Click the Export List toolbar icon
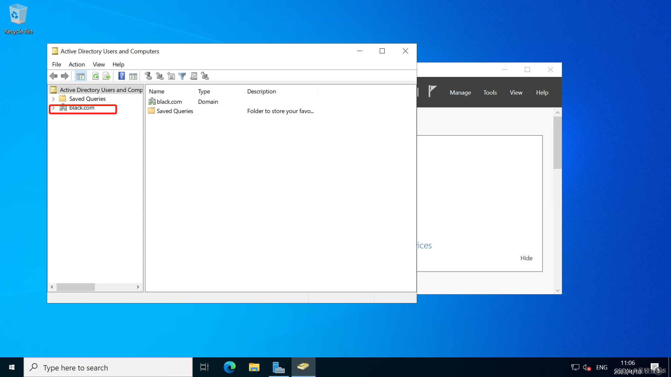The image size is (671, 377). pyautogui.click(x=106, y=76)
